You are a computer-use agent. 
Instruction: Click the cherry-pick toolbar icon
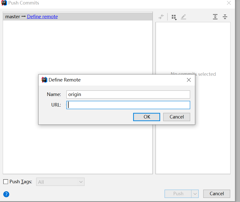coord(161,17)
